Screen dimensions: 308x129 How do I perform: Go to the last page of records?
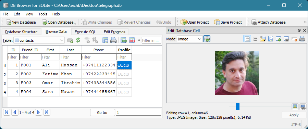(47, 112)
